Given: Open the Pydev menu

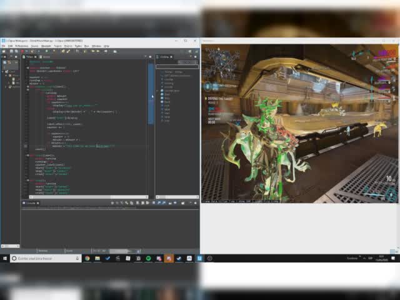Looking at the screenshot, I should point(78,46).
